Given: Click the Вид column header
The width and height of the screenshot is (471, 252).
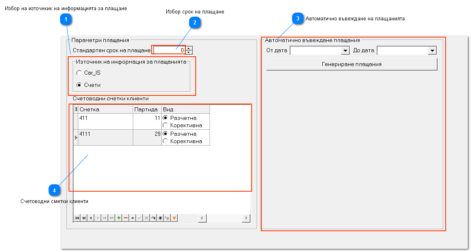Looking at the screenshot, I should (185, 110).
